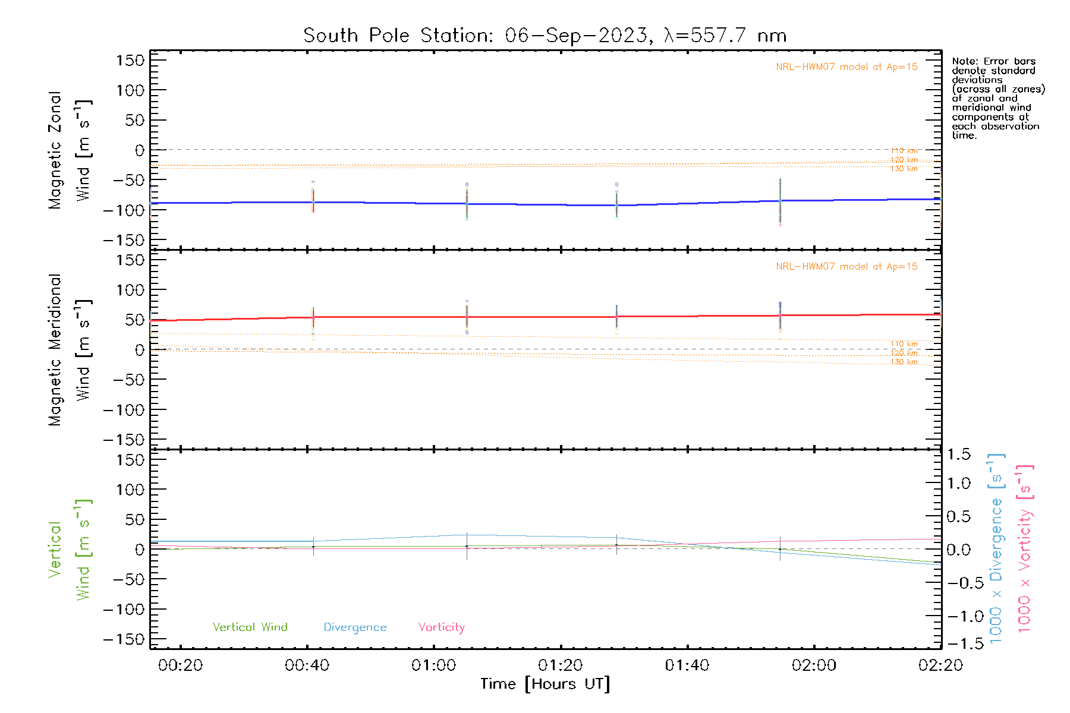The height and width of the screenshot is (713, 1070).
Task: Click the South Pole Station plot title
Action: tap(545, 36)
